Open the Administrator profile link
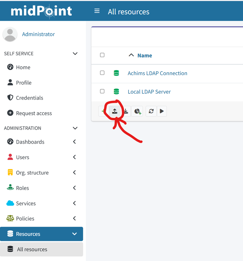The width and height of the screenshot is (243, 261). point(38,34)
